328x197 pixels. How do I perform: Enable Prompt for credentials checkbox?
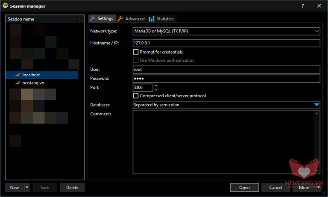point(136,52)
